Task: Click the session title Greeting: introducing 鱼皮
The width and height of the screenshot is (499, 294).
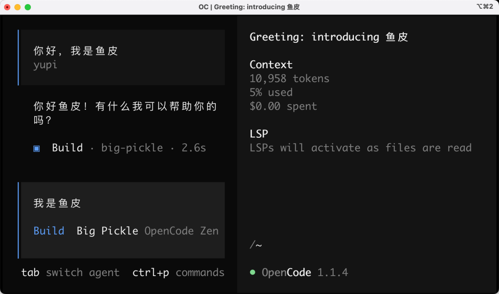Action: click(x=329, y=36)
